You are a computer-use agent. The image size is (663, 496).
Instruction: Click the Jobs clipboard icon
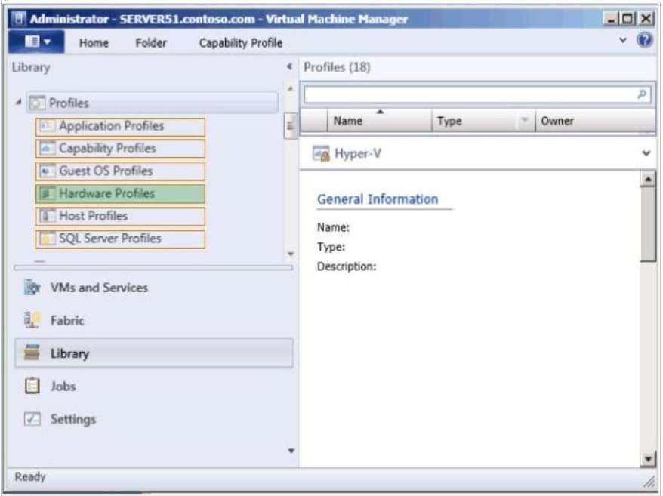(32, 386)
